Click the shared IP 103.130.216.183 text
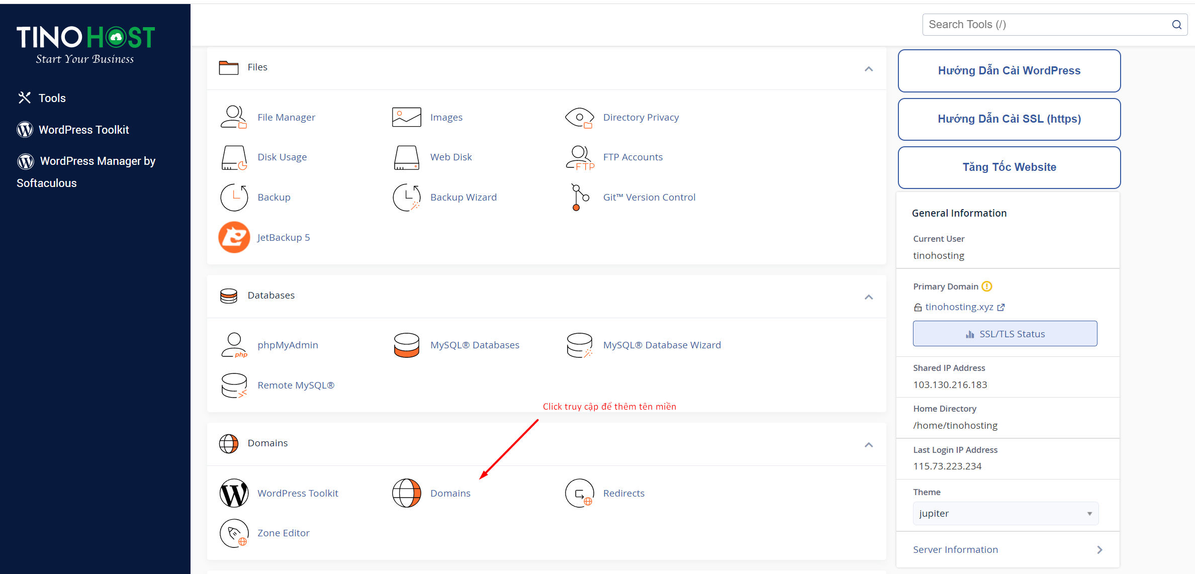Viewport: 1195px width, 574px height. [950, 385]
